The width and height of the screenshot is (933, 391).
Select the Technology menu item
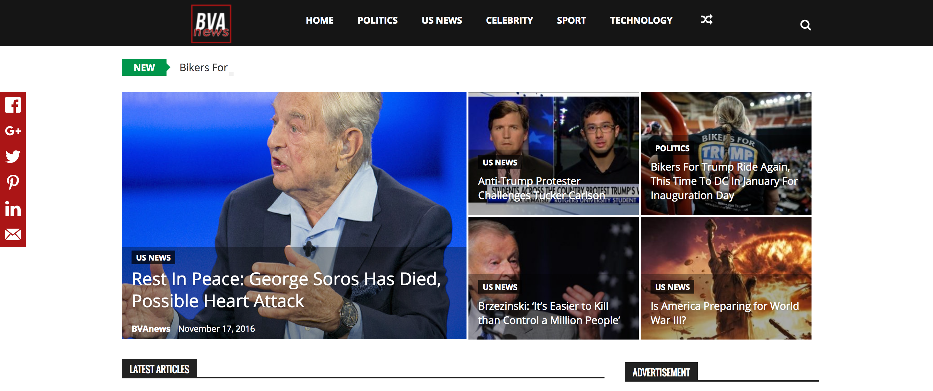point(641,20)
